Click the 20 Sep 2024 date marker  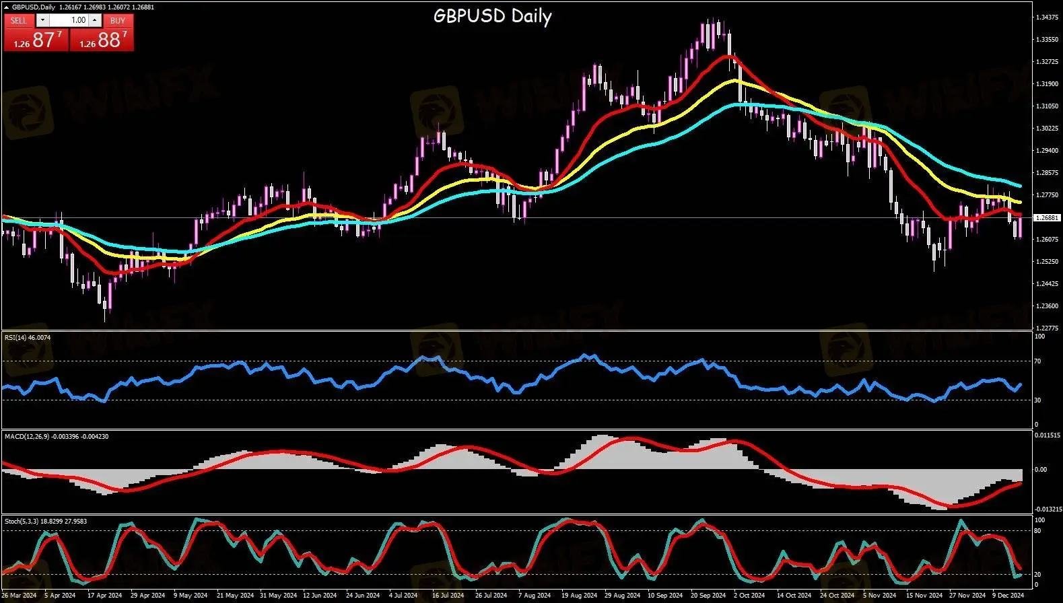[708, 595]
